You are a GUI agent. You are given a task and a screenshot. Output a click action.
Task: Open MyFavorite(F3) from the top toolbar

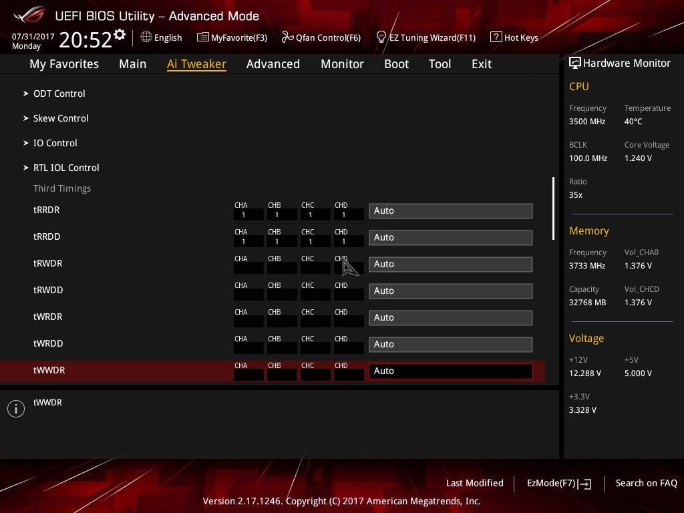[x=232, y=37]
